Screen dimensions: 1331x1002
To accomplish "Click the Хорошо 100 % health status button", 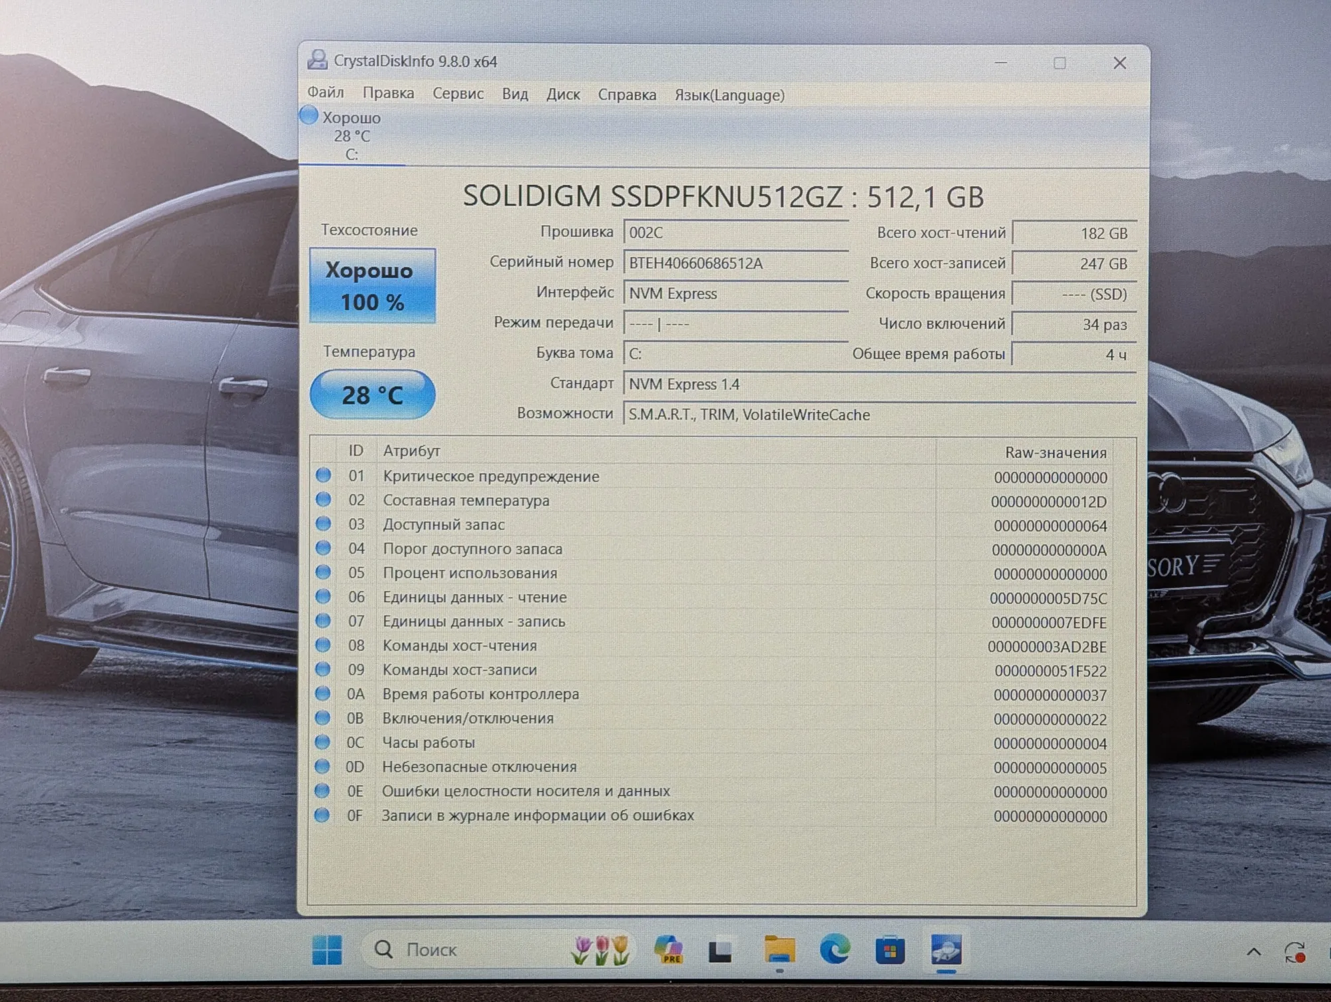I will point(373,286).
